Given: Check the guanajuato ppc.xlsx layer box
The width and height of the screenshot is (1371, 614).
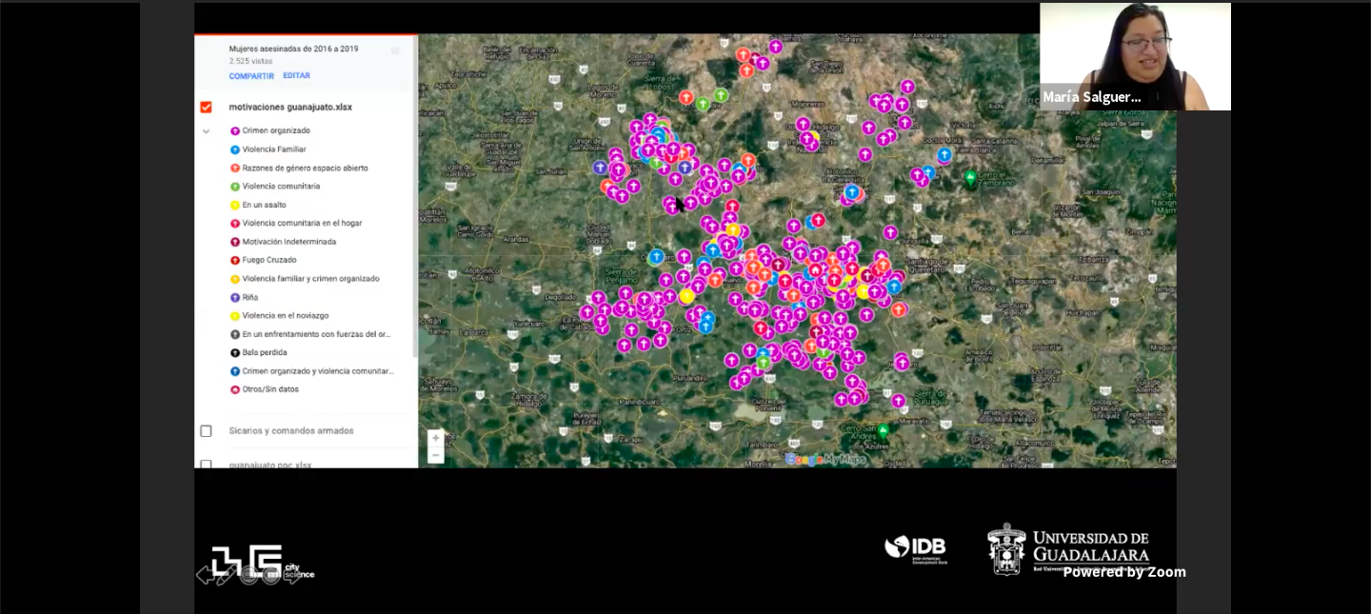Looking at the screenshot, I should click(x=206, y=465).
